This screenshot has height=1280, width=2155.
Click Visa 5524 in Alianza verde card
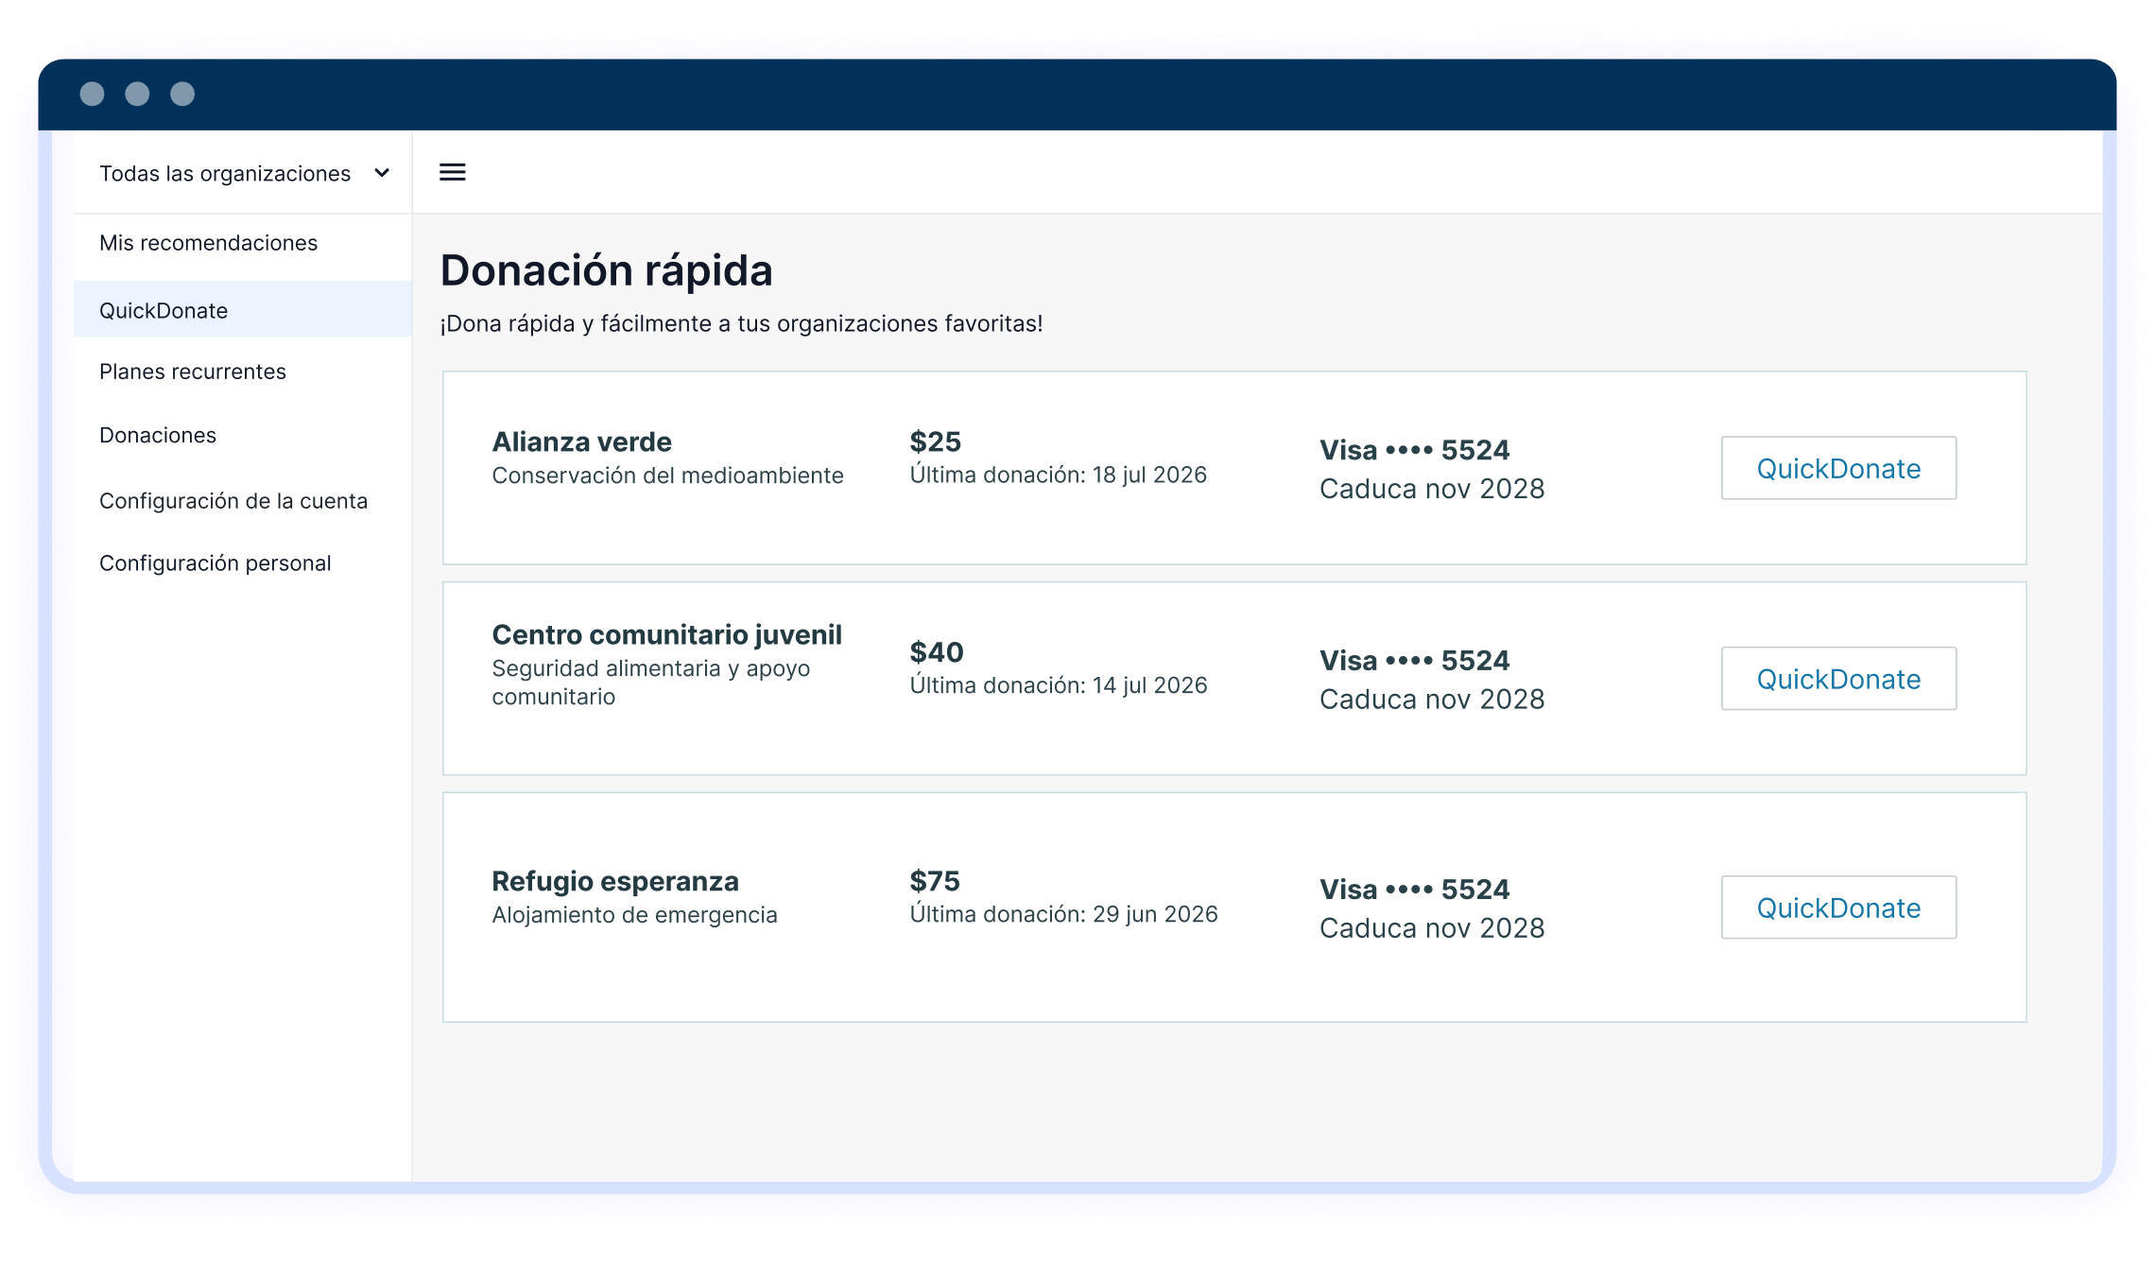point(1415,450)
